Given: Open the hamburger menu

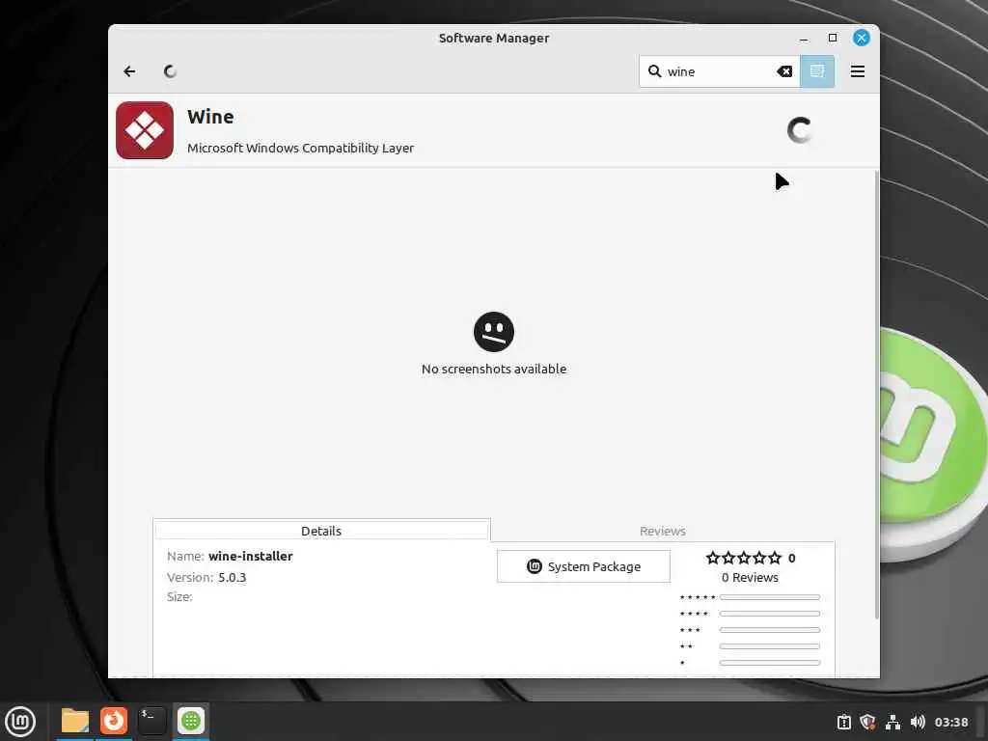Looking at the screenshot, I should (857, 71).
